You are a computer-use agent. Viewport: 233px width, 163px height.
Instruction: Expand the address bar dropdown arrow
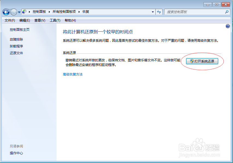coord(153,12)
